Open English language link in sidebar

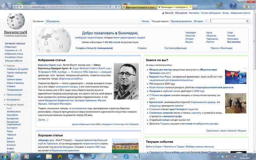tap(10, 148)
